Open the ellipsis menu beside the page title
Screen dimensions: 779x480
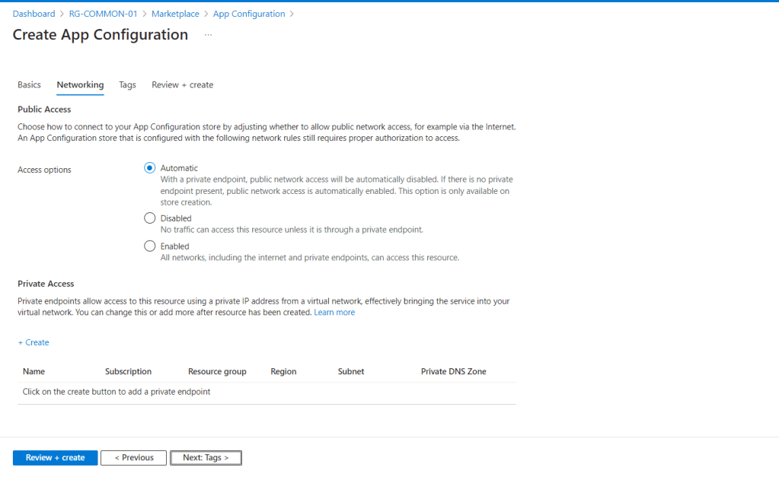(x=208, y=34)
